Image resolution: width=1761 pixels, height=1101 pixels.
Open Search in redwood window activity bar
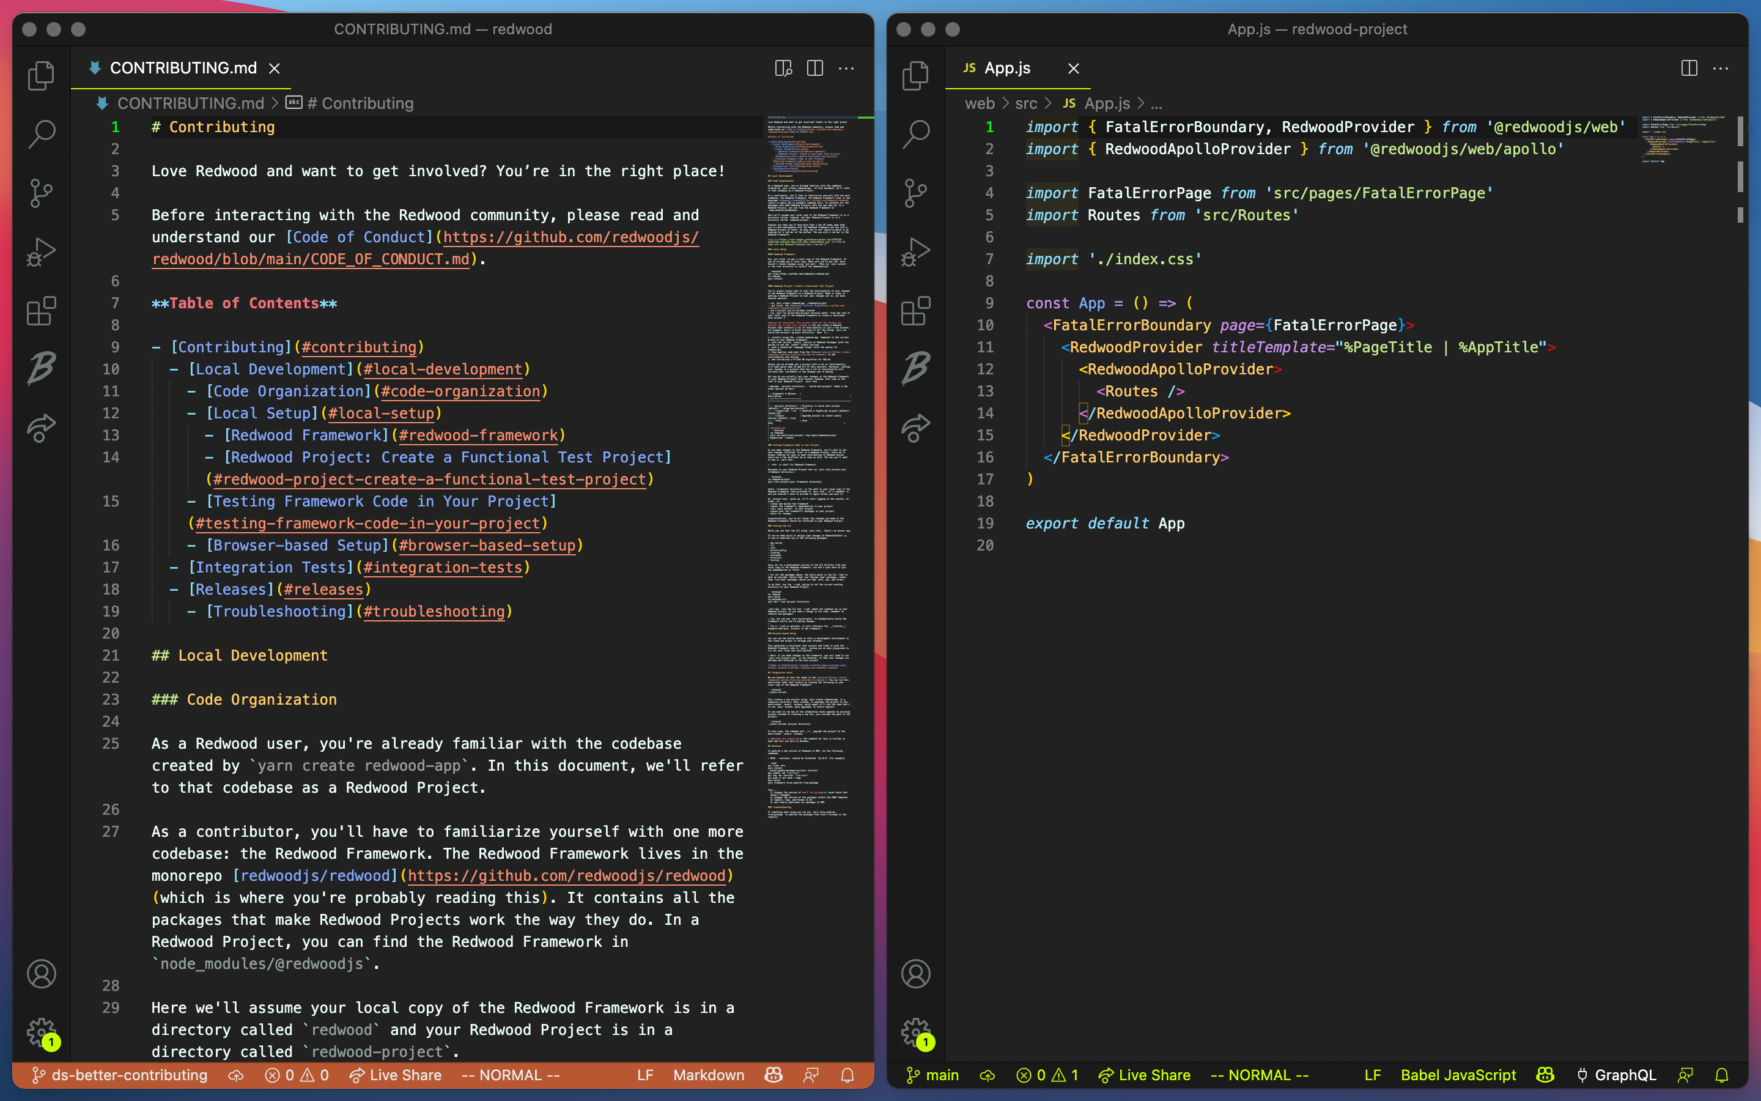[x=42, y=135]
